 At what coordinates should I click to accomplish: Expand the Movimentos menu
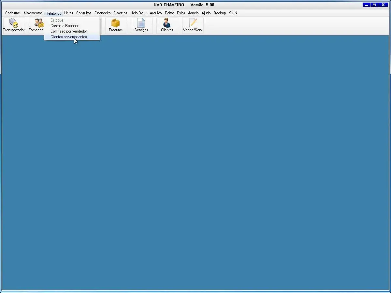point(33,13)
